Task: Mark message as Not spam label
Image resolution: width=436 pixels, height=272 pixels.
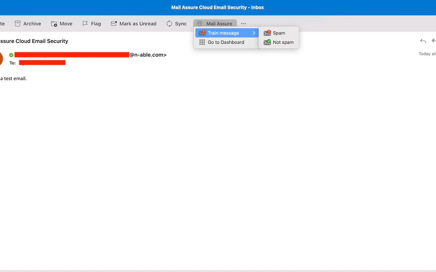Action: 283,42
